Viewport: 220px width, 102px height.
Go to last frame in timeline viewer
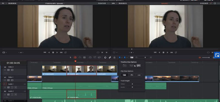pos(172,52)
